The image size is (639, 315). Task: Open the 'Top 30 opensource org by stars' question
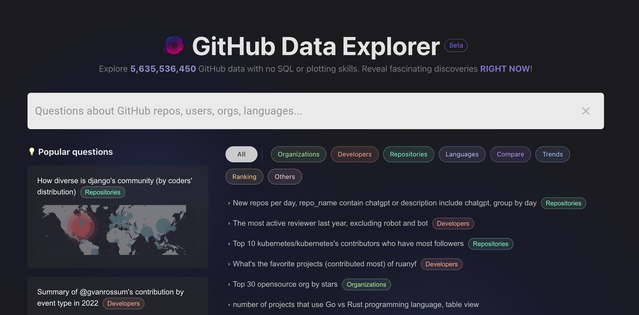[285, 284]
